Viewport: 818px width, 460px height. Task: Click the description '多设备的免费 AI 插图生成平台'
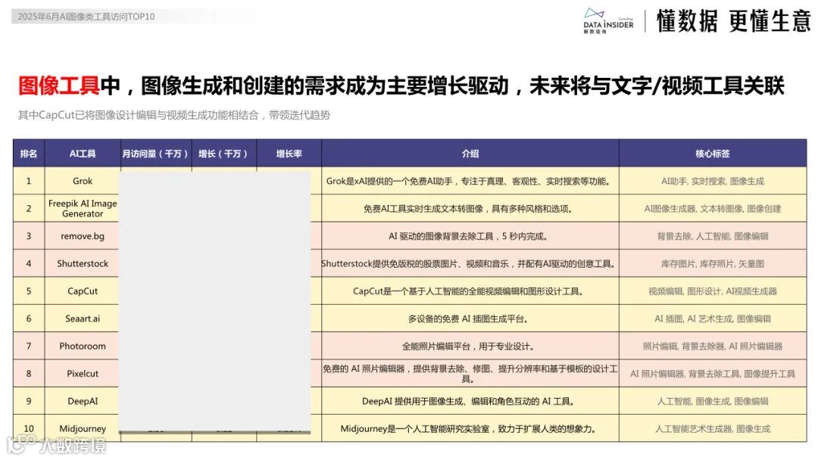tap(468, 319)
